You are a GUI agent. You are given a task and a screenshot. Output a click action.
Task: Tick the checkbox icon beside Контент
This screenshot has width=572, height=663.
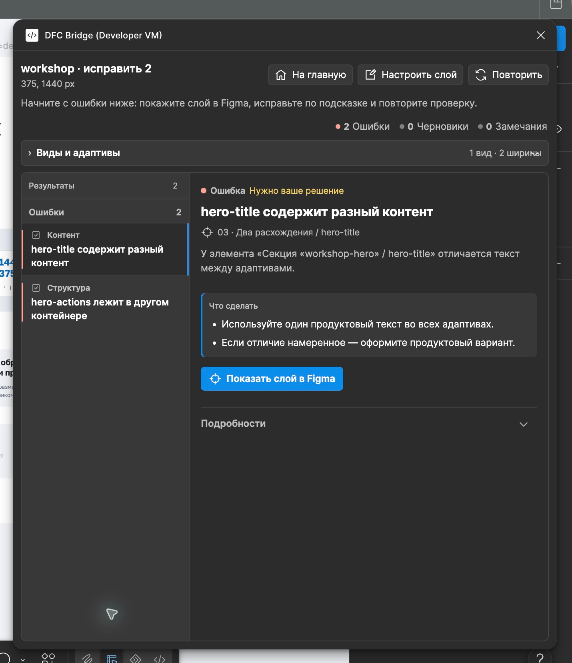coord(36,235)
